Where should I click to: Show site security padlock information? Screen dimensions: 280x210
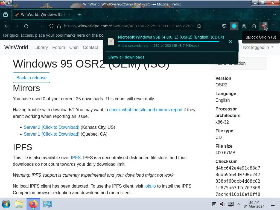[x=59, y=26]
